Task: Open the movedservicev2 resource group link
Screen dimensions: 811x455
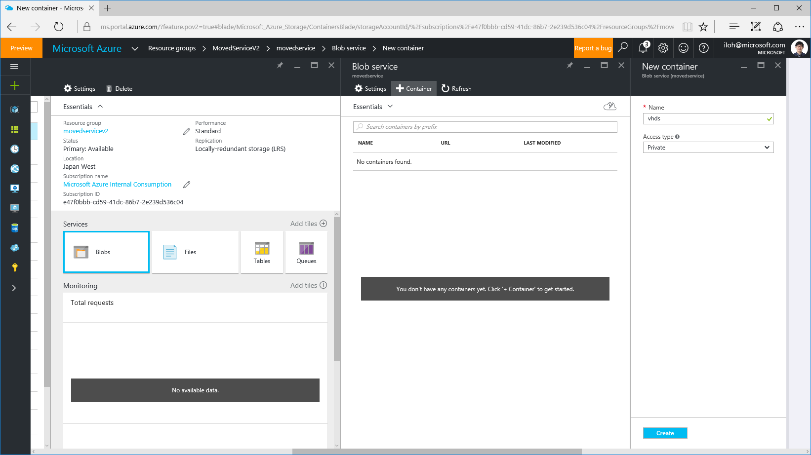Action: [86, 131]
